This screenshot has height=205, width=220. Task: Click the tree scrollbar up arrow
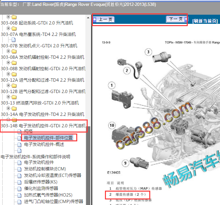[88, 18]
